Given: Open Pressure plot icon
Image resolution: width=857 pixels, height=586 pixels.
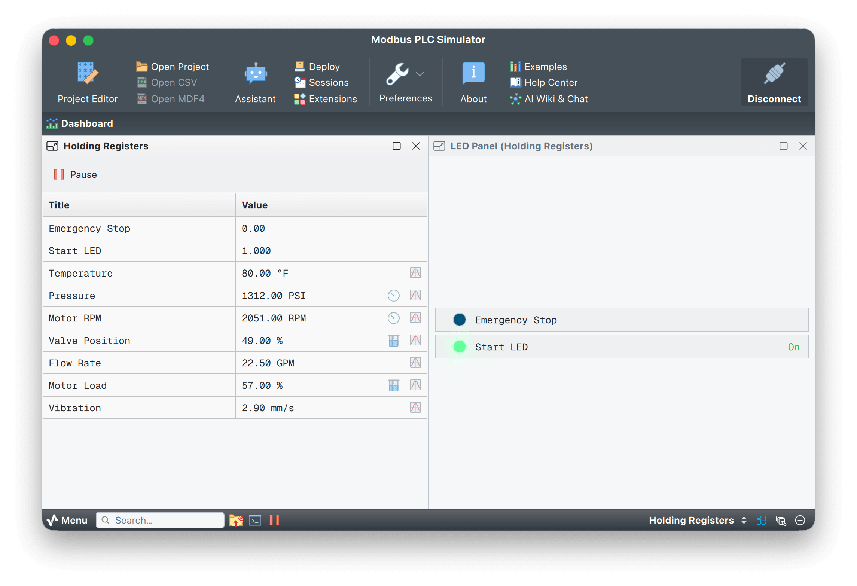Looking at the screenshot, I should tap(415, 295).
